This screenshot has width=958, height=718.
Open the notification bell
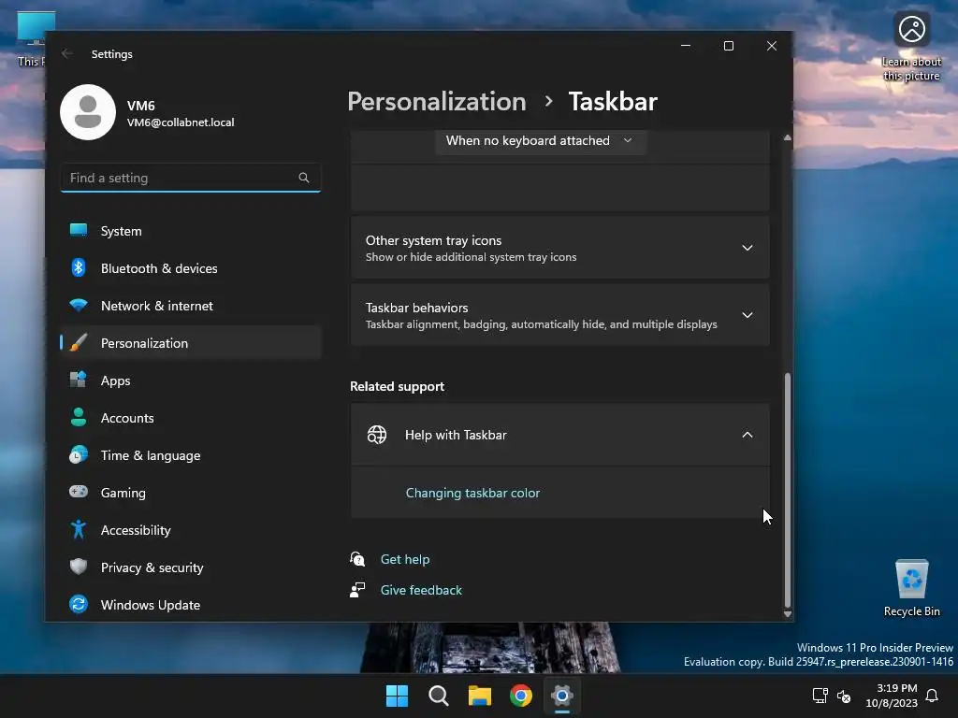(x=933, y=696)
